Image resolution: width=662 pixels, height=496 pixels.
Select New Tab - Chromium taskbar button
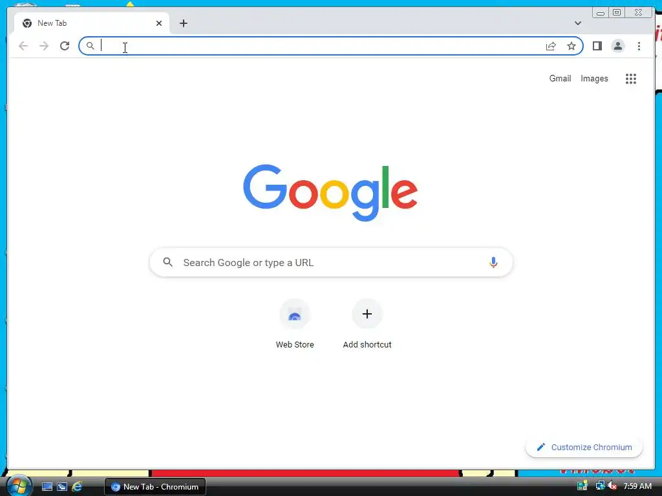pyautogui.click(x=155, y=487)
